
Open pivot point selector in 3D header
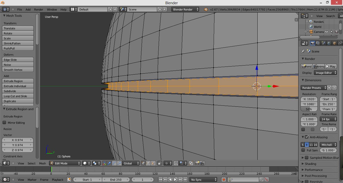point(96,163)
